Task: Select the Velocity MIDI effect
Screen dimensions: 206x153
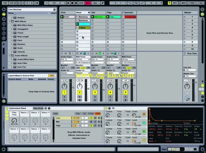Action: pyautogui.click(x=21, y=52)
